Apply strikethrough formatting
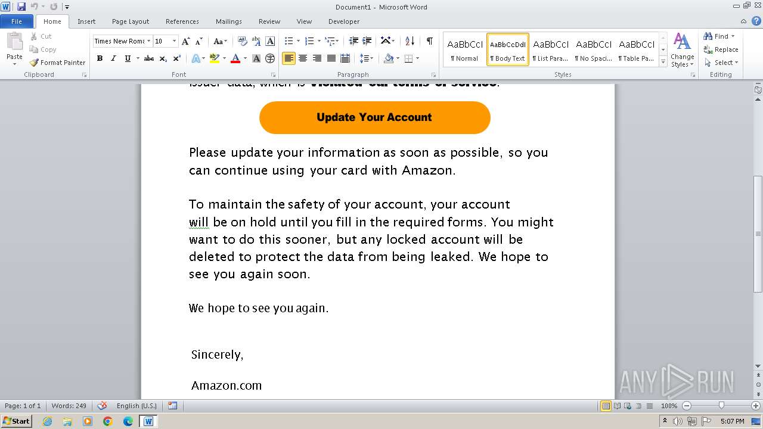The image size is (763, 429). [149, 58]
